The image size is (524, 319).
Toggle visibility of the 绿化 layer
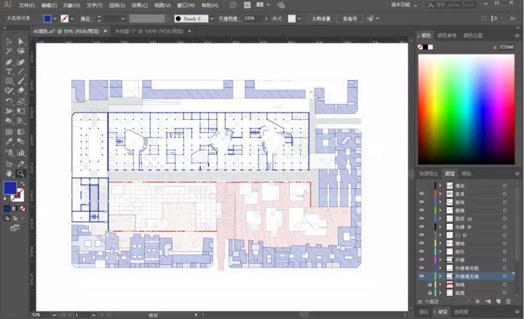(421, 251)
